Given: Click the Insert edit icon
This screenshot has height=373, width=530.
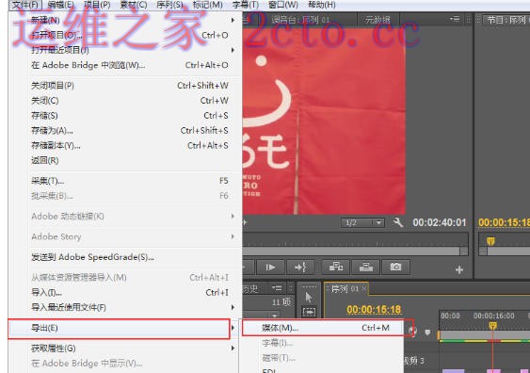Looking at the screenshot, I should tap(336, 268).
